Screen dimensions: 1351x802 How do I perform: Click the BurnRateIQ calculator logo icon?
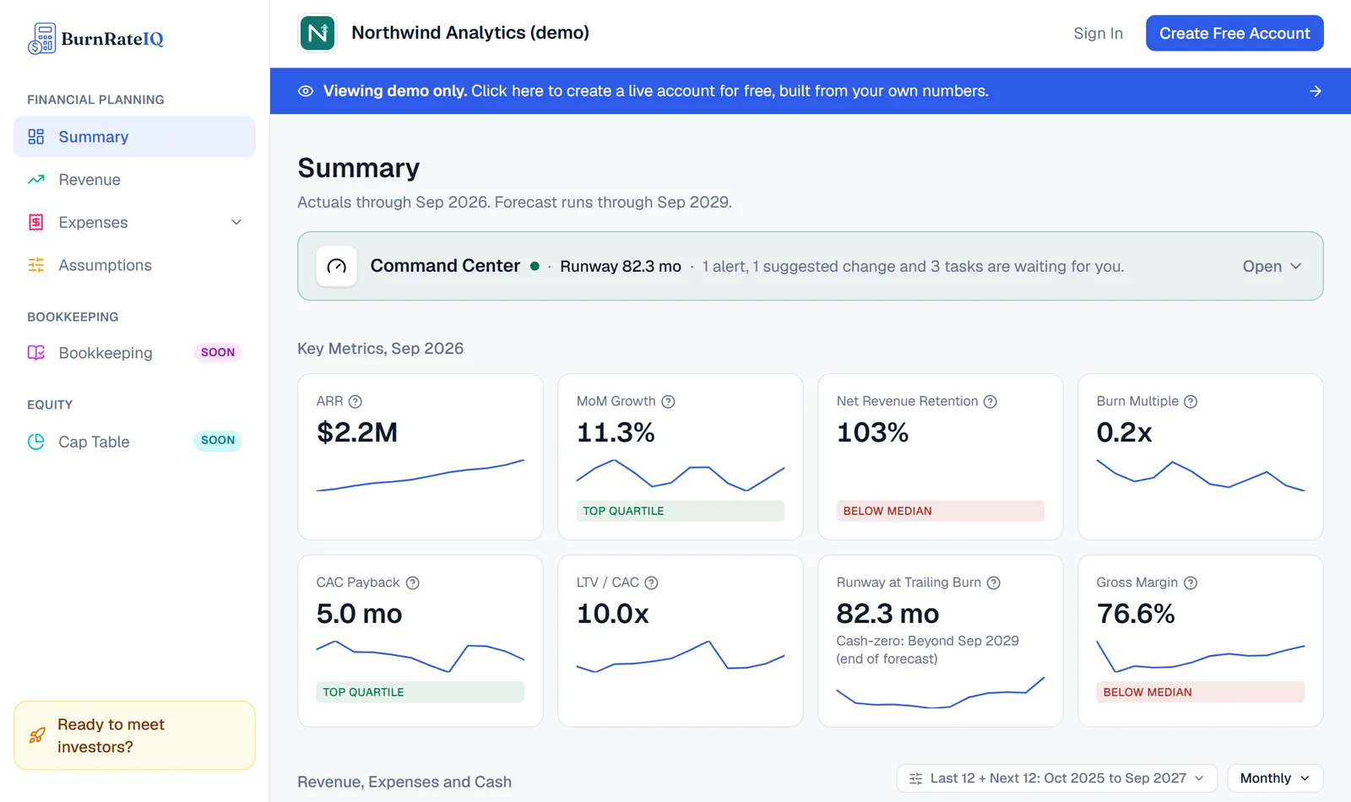[41, 39]
